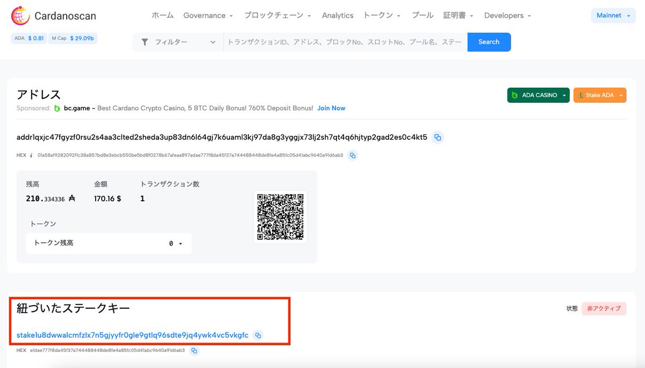Expand the Governance menu

(208, 16)
